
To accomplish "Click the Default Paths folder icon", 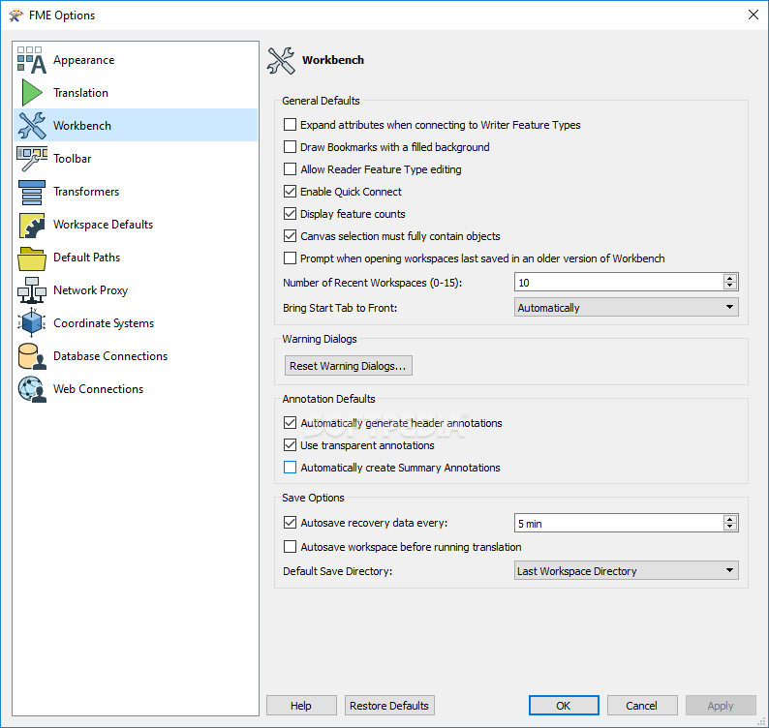I will (32, 258).
